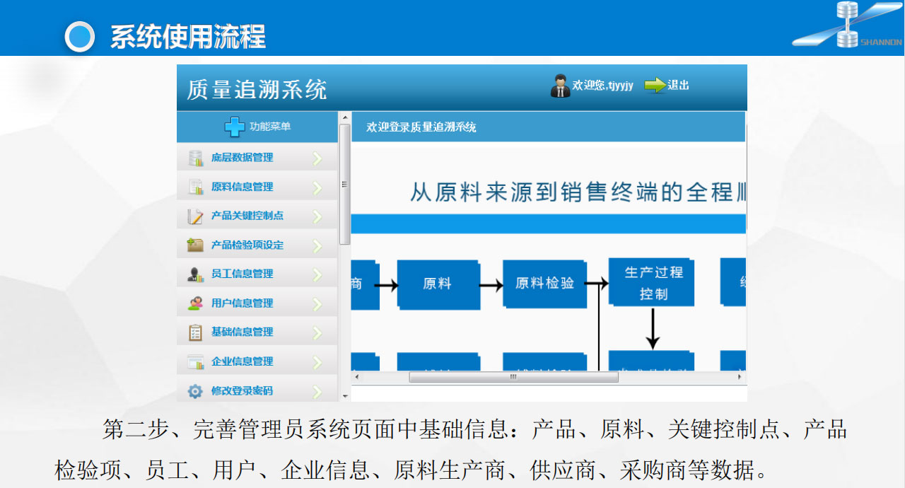Screen dimensions: 905x488
Task: Open the 员工信息管理 menu item
Action: point(242,274)
